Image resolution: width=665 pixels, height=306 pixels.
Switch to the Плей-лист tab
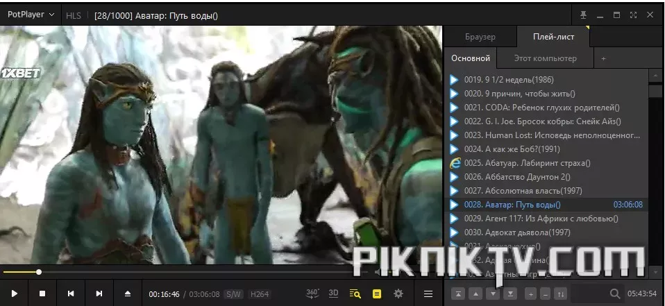coord(553,37)
